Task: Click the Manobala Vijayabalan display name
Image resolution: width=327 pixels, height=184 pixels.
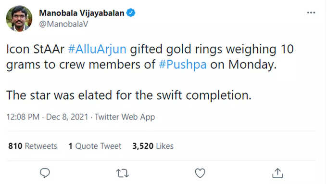Action: (x=82, y=13)
